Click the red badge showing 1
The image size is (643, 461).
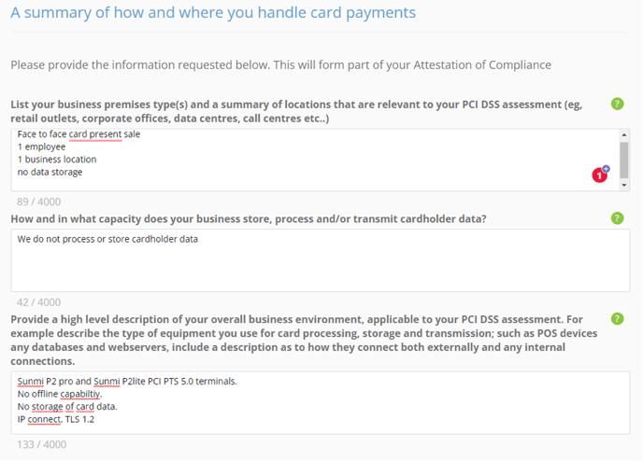pyautogui.click(x=599, y=175)
